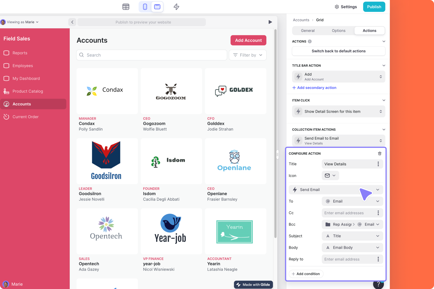The width and height of the screenshot is (434, 289).
Task: Click Add secondary action link
Action: (314, 87)
